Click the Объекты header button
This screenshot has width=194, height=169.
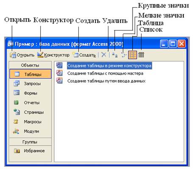tap(30, 65)
